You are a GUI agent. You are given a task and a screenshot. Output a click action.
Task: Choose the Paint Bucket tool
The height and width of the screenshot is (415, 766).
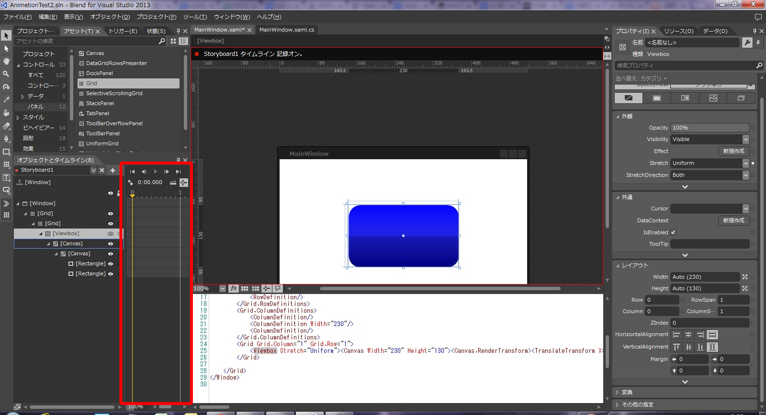[x=6, y=113]
